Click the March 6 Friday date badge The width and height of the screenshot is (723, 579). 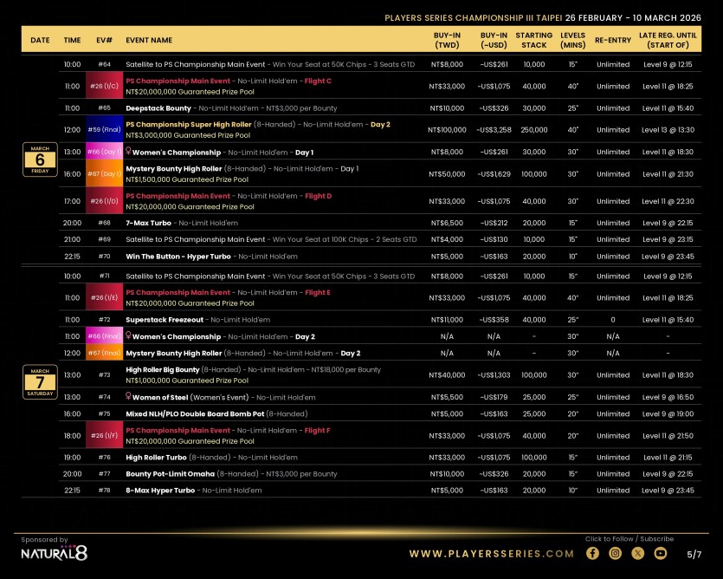point(41,159)
